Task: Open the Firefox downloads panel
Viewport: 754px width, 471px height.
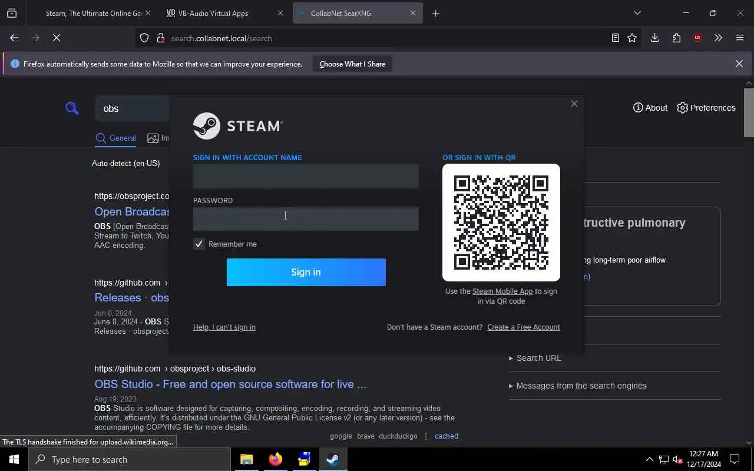Action: coord(654,38)
